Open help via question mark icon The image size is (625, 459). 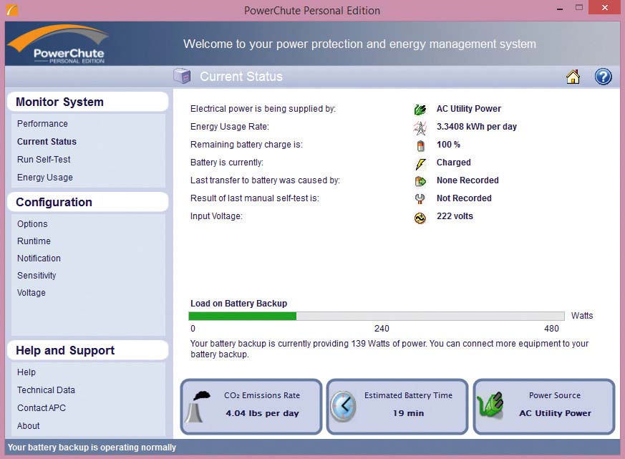[603, 77]
